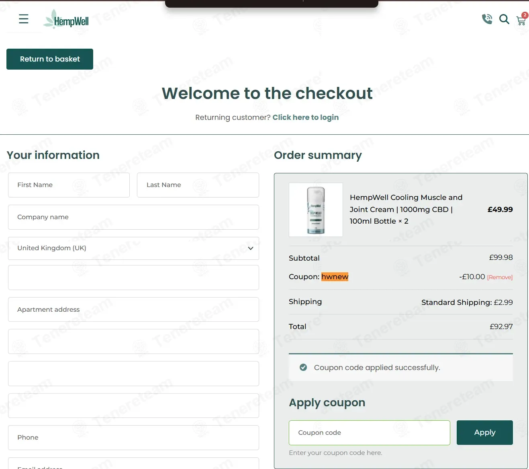The image size is (529, 469).
Task: Click the -£10.00 discount amount
Action: 472,277
